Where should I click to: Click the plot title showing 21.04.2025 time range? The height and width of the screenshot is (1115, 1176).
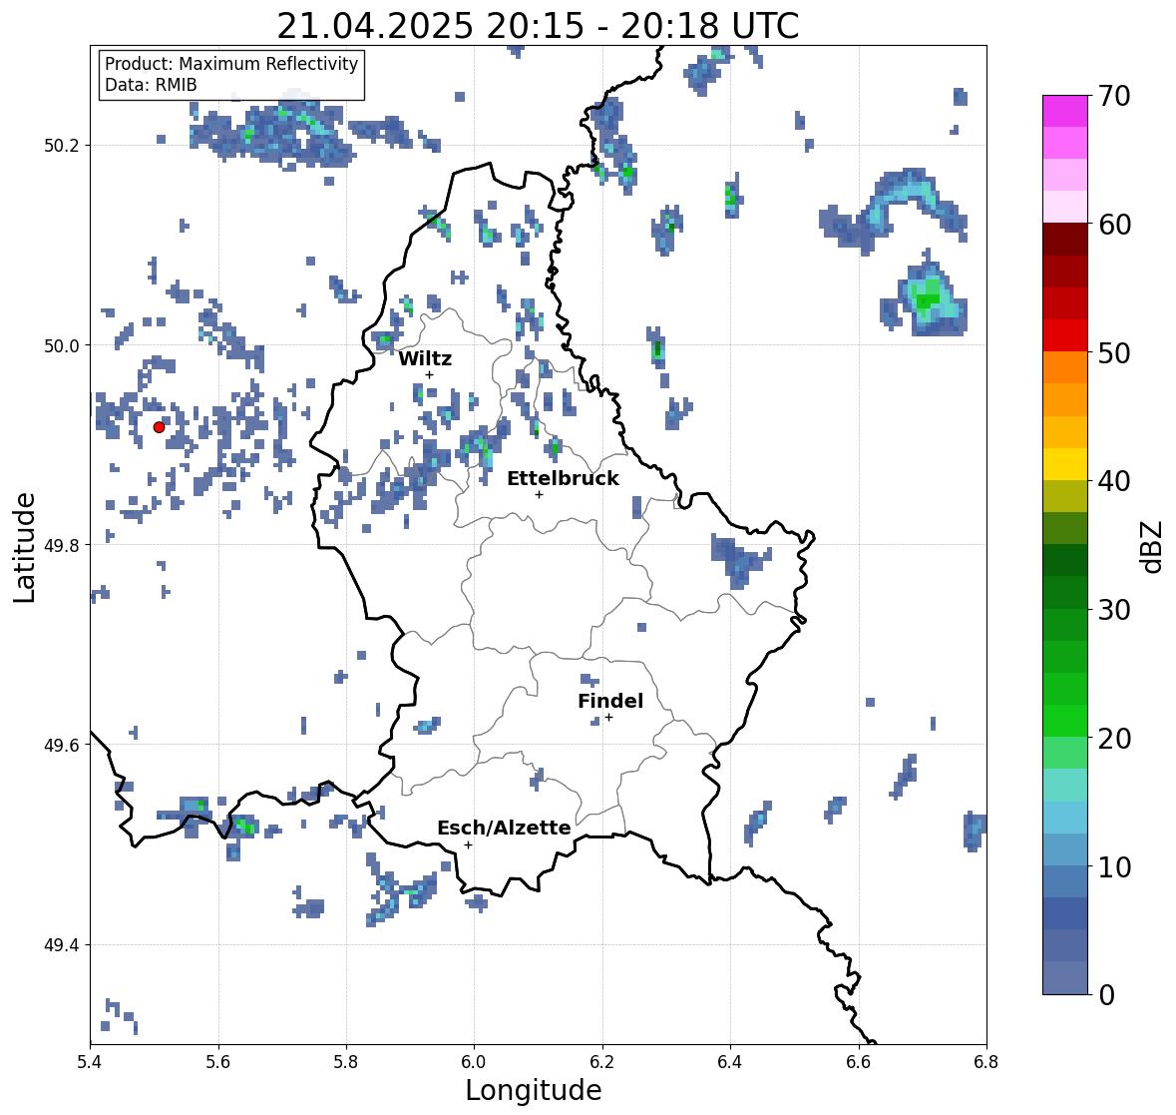[538, 26]
